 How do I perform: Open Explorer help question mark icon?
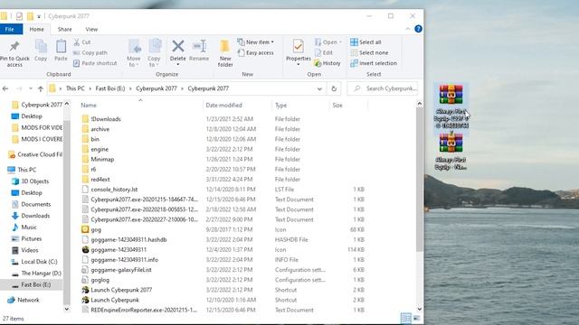pyautogui.click(x=418, y=29)
